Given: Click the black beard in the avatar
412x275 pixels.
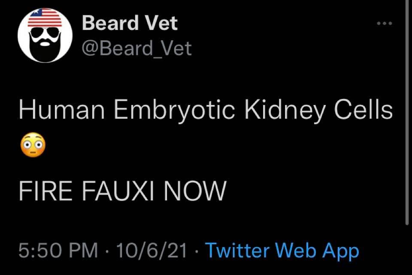Looking at the screenshot, I should click(45, 47).
